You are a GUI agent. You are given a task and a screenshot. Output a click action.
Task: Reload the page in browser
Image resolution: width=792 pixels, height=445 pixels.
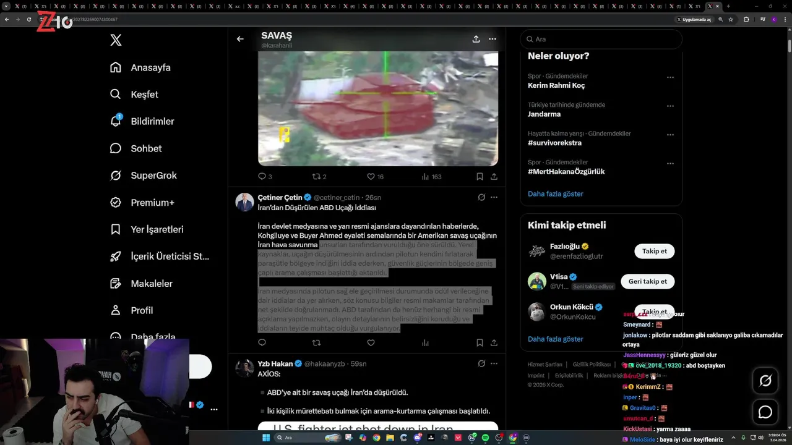click(x=28, y=19)
